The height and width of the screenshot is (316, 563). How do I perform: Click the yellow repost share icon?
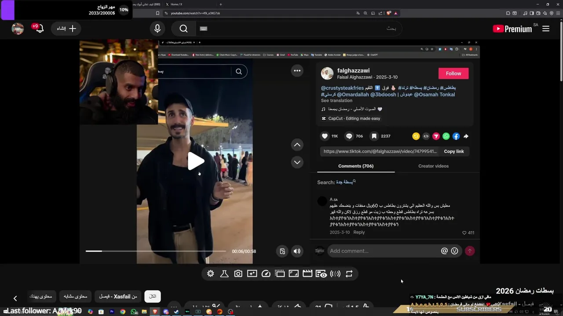click(416, 136)
